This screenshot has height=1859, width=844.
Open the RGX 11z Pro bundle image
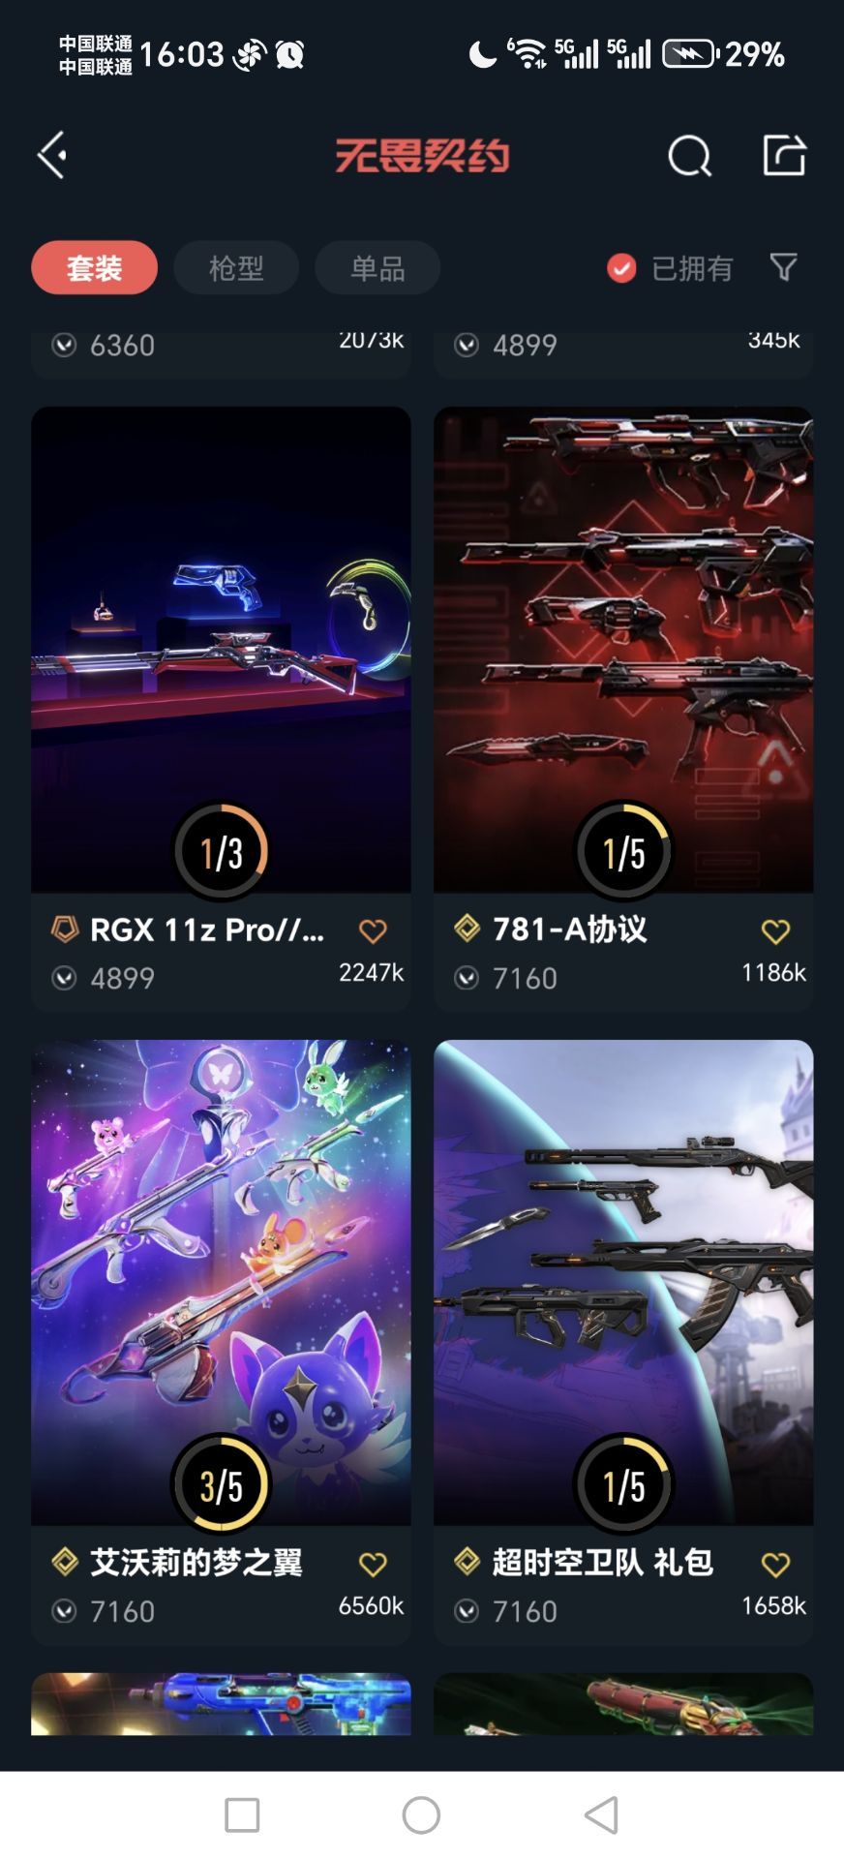221,650
